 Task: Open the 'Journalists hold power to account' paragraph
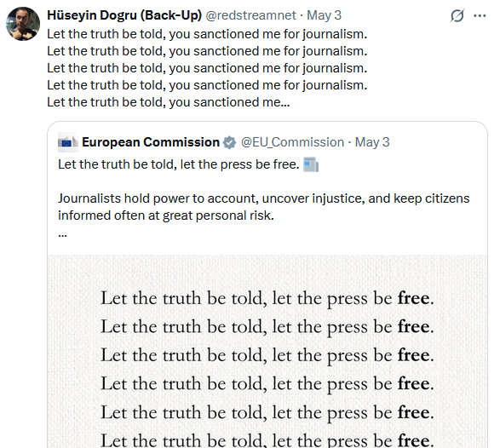pos(264,207)
